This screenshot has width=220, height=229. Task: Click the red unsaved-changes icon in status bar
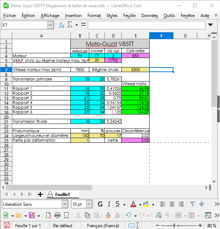(x=7, y=225)
